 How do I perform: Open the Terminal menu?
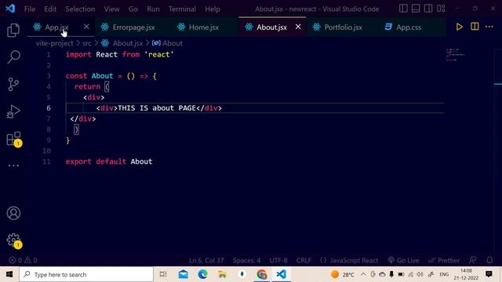(182, 9)
